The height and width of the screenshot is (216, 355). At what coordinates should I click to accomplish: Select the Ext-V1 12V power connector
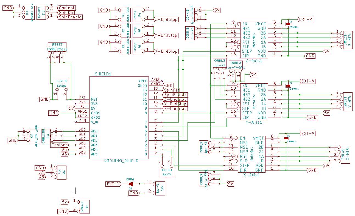coord(160,188)
